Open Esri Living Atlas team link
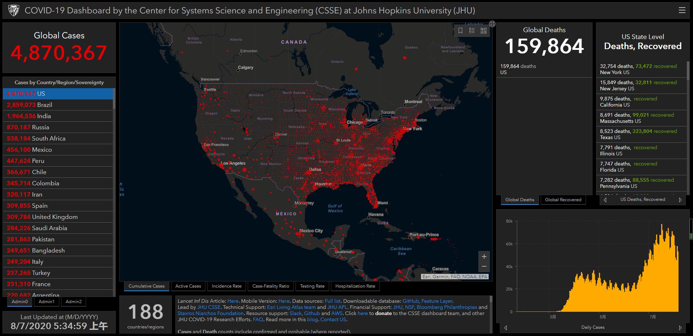 (x=291, y=307)
